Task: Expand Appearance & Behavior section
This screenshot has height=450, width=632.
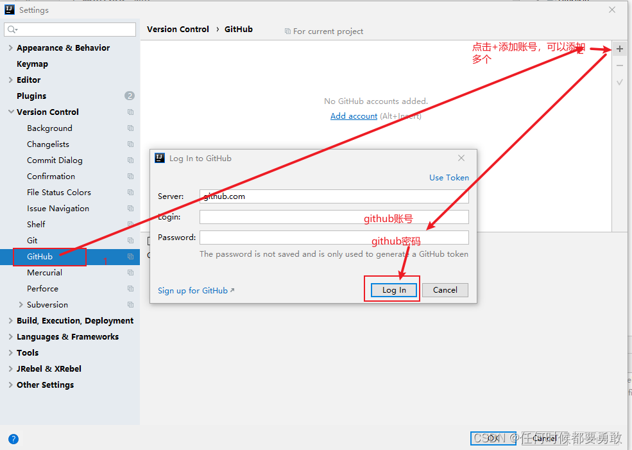Action: click(x=11, y=48)
